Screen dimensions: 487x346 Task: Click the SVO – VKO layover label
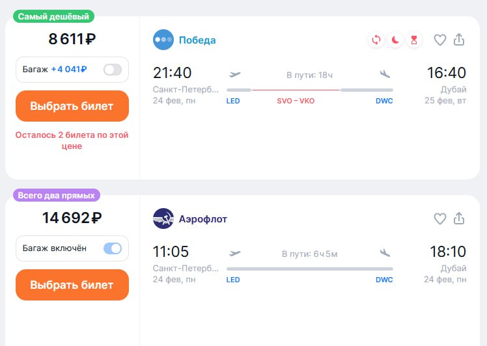pyautogui.click(x=296, y=101)
